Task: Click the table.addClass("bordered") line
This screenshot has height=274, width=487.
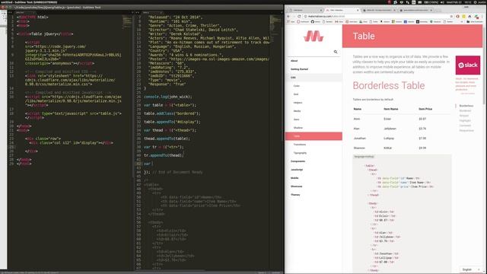Action: (172, 113)
